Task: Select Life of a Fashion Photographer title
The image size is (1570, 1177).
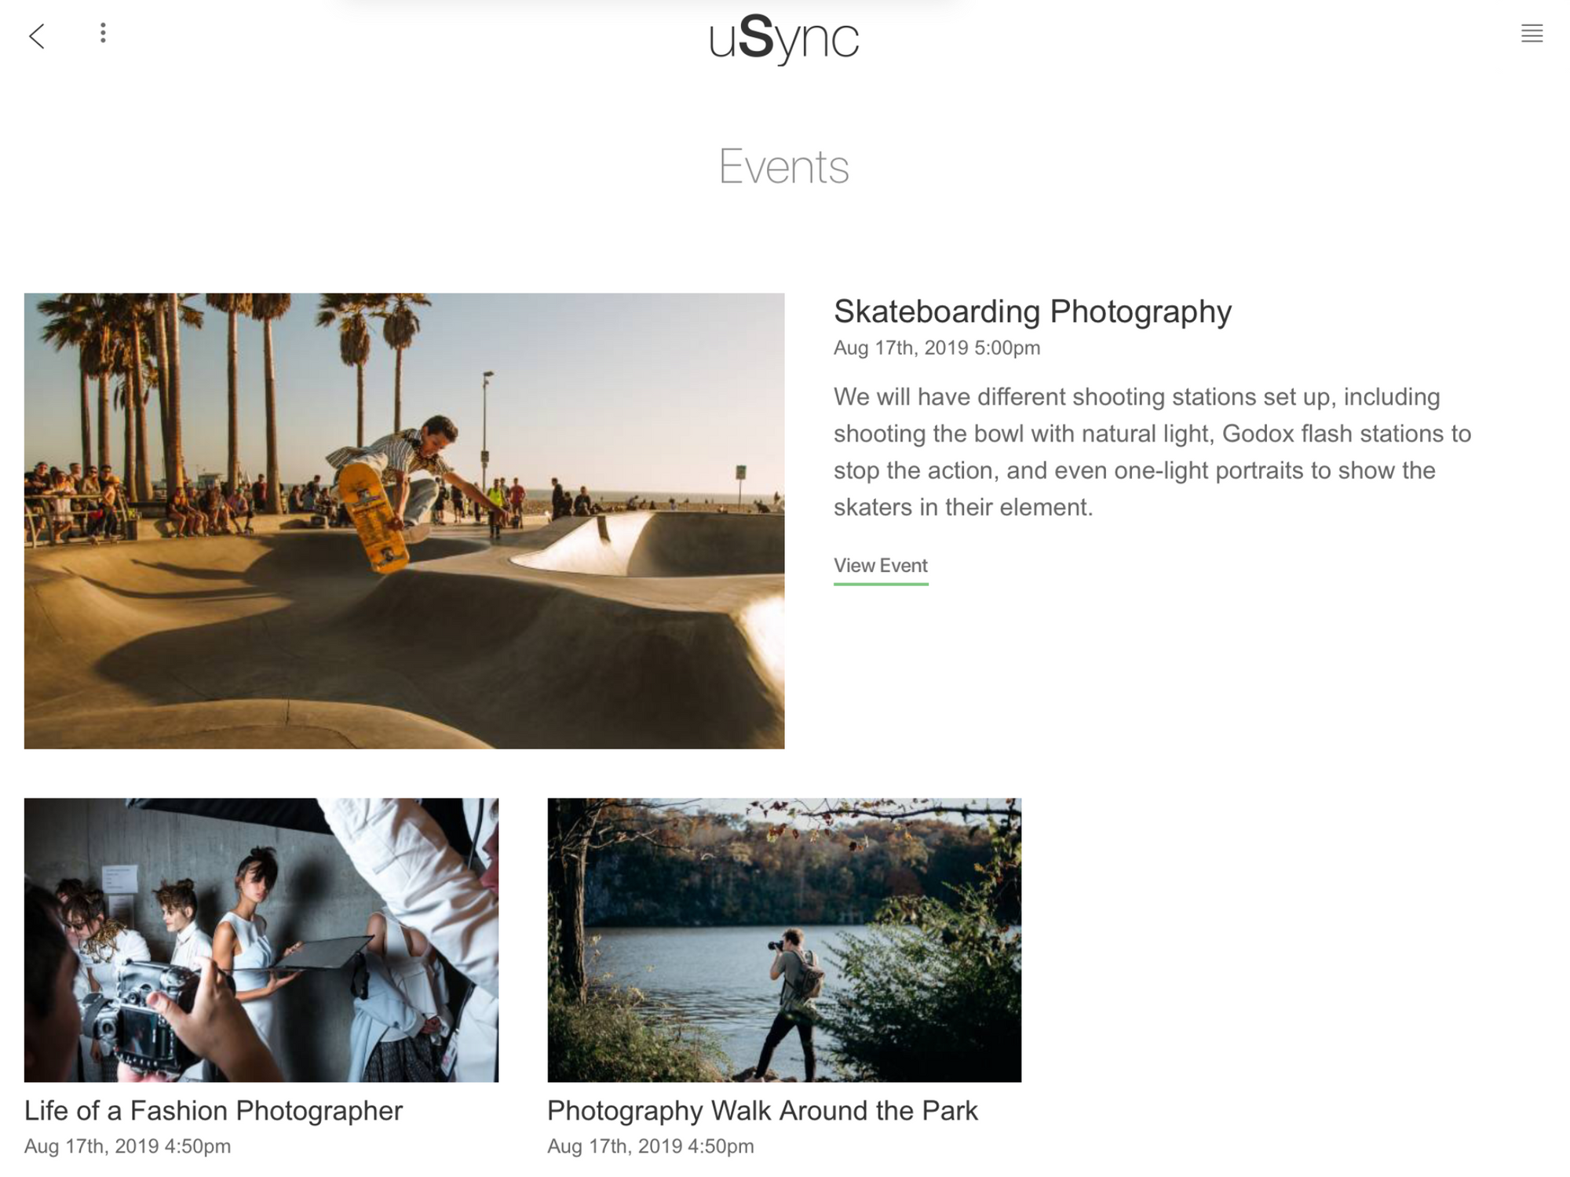Action: click(213, 1110)
